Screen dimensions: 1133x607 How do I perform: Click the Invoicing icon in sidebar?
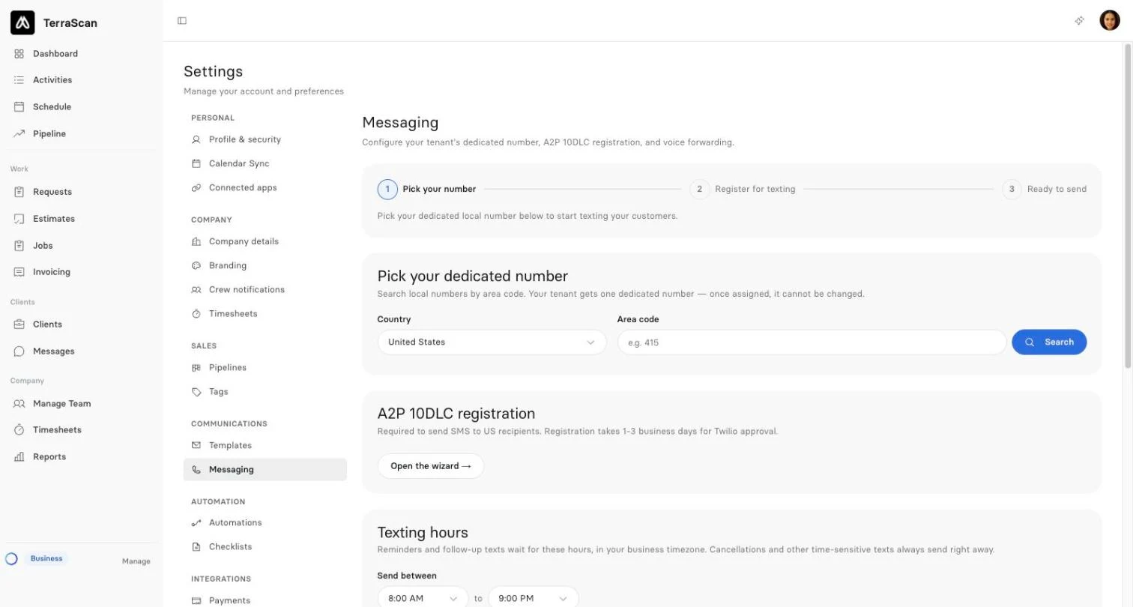[x=19, y=272]
